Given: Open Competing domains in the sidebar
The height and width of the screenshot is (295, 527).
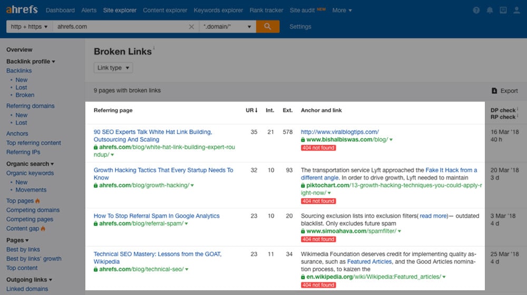Looking at the screenshot, I should [x=33, y=210].
